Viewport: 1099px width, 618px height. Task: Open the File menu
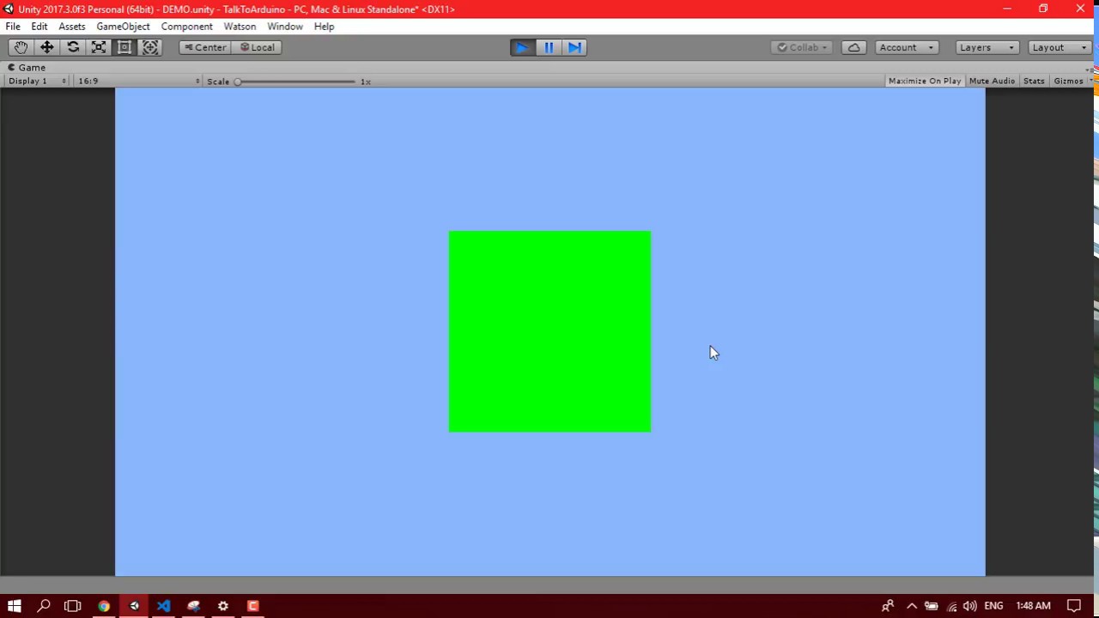tap(13, 27)
